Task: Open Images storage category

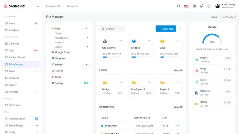Action: [212, 60]
